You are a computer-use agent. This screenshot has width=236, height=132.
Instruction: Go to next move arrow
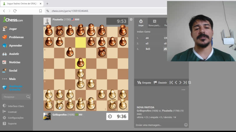tap(180, 82)
